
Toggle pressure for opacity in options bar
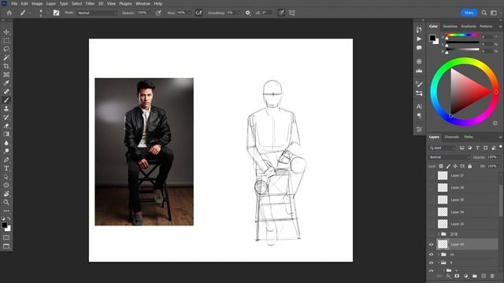coord(158,13)
